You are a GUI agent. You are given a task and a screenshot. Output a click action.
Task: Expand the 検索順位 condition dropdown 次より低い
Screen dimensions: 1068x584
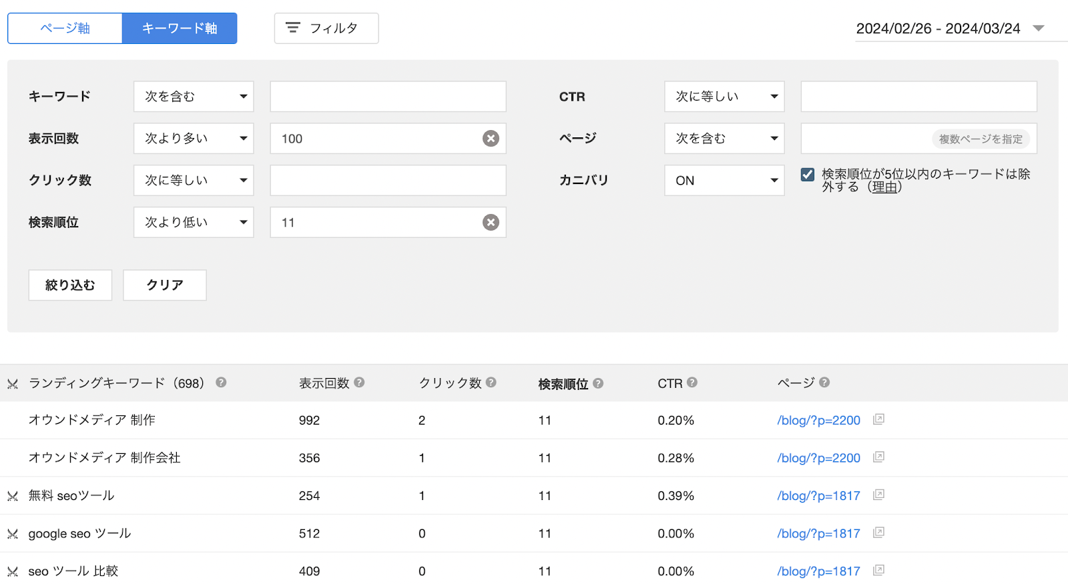tap(194, 223)
